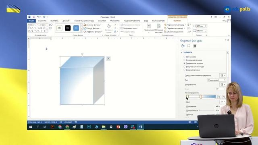Click the page number (СТРАНИЦА) in status bar
This screenshot has height=145, width=258.
[x=35, y=122]
